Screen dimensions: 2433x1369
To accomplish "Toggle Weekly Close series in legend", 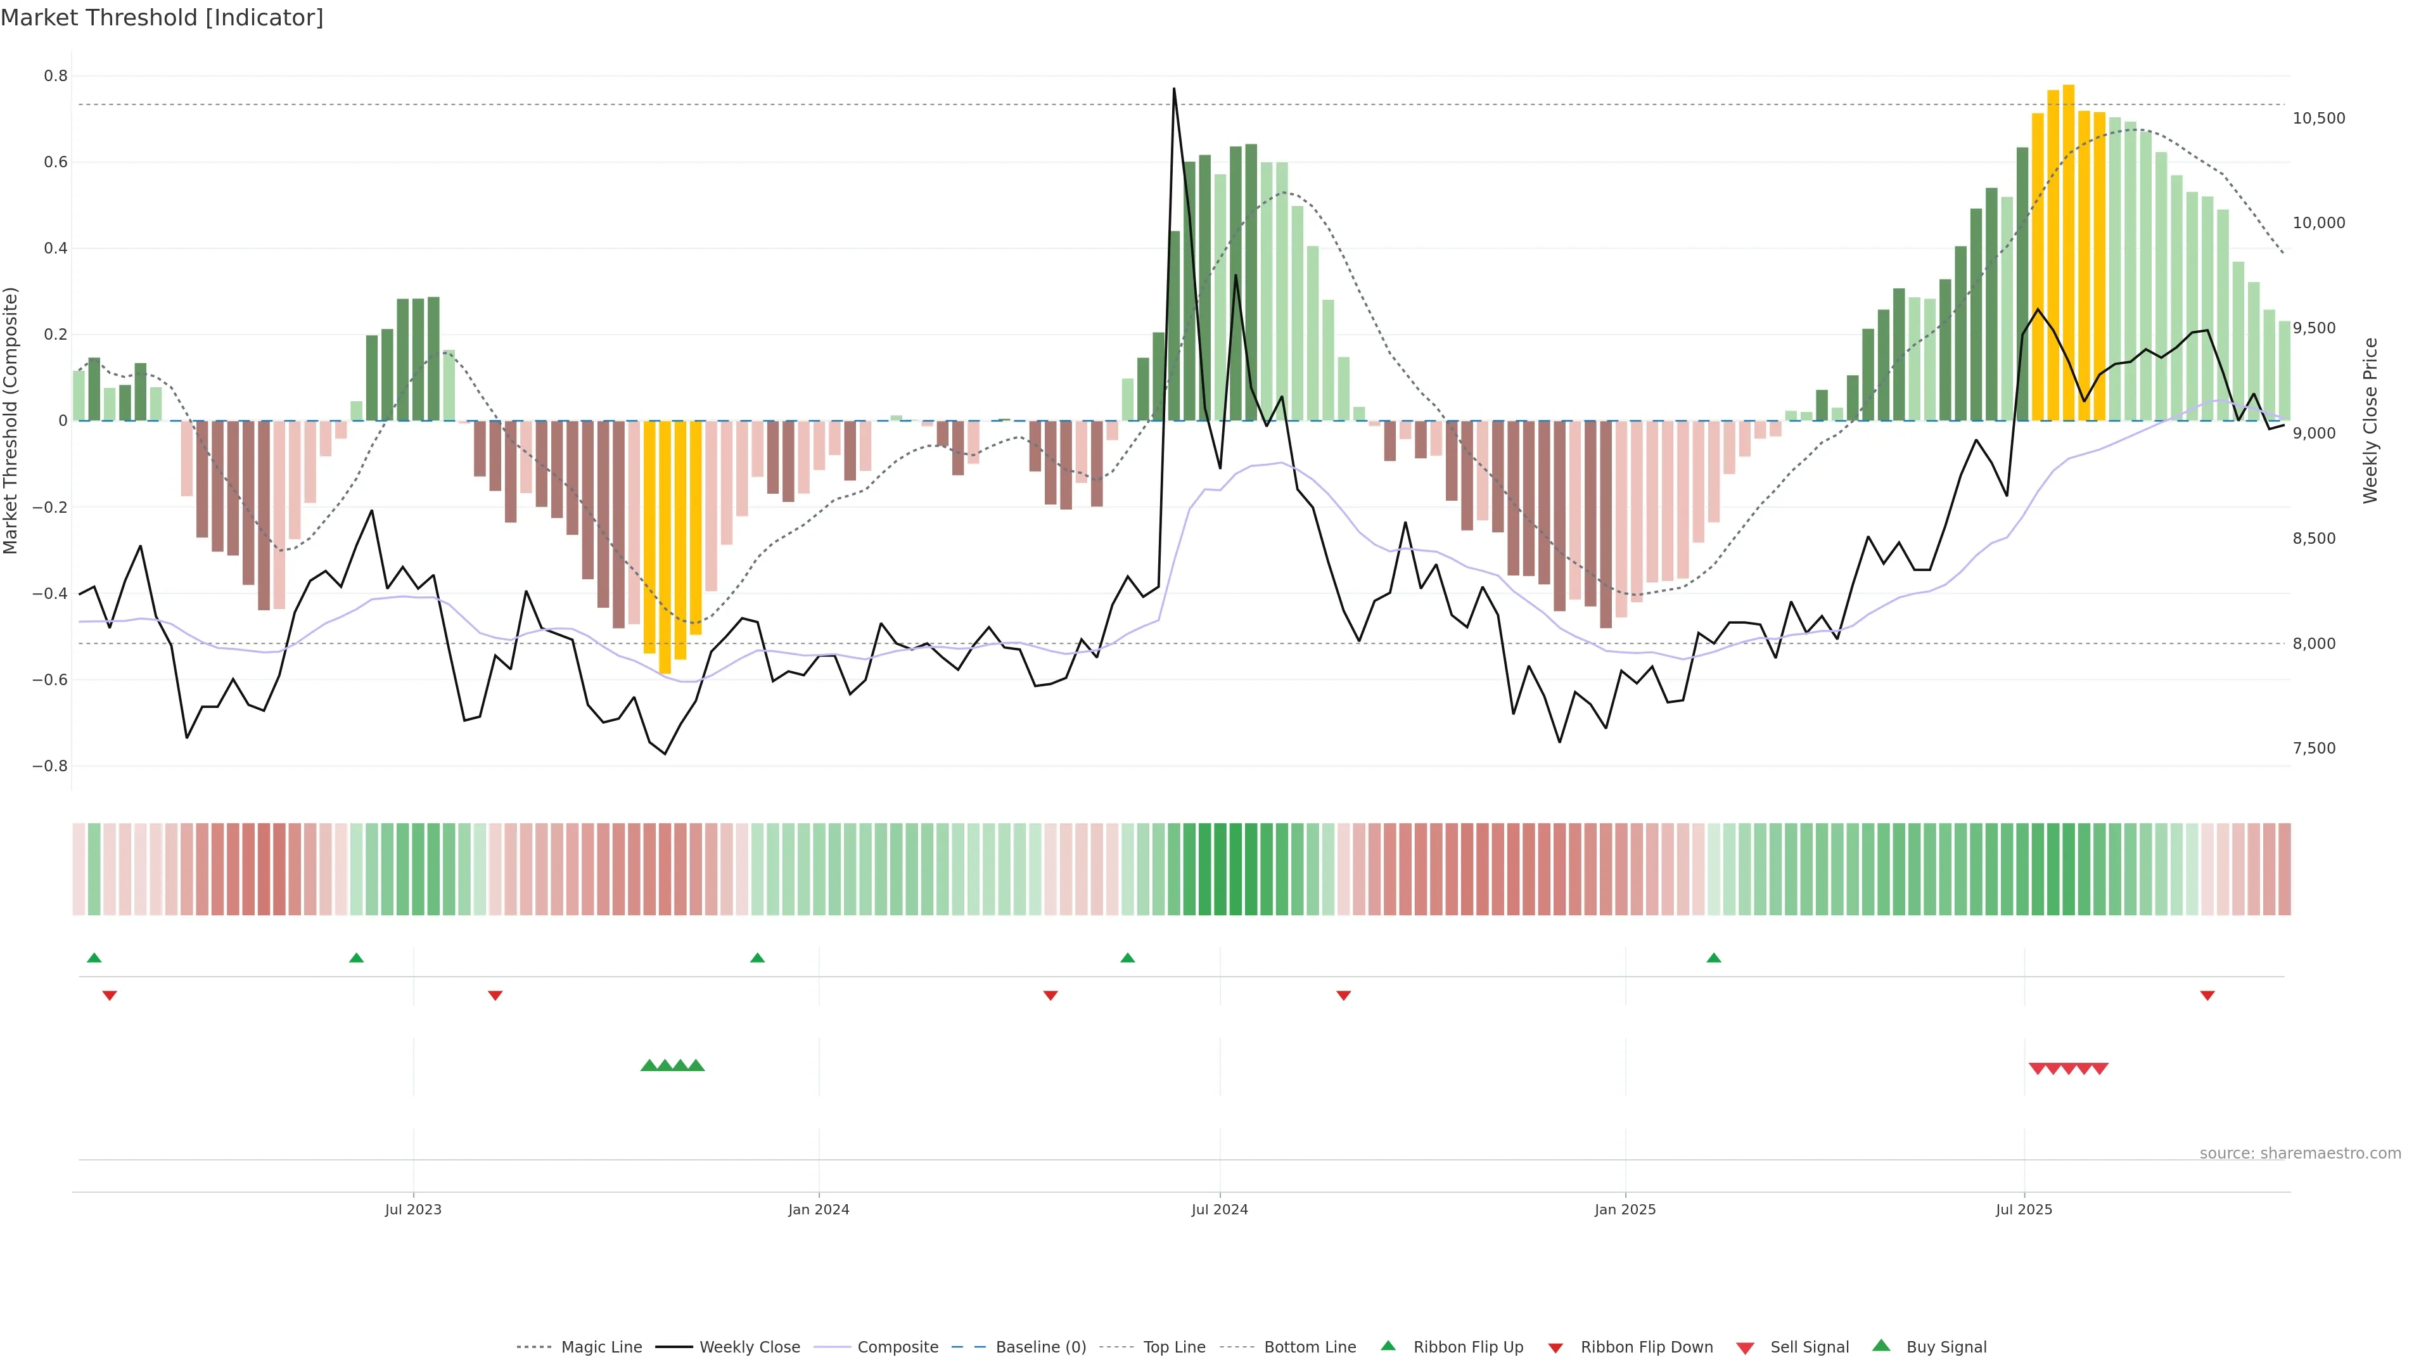I will 749,1347.
